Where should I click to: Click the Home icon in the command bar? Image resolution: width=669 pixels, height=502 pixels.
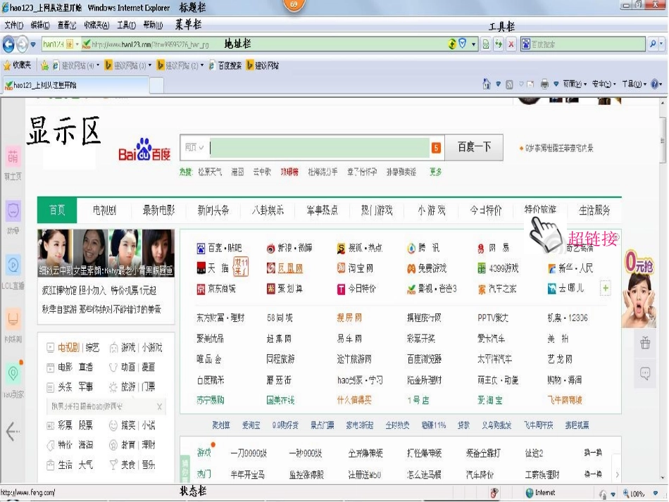point(487,84)
